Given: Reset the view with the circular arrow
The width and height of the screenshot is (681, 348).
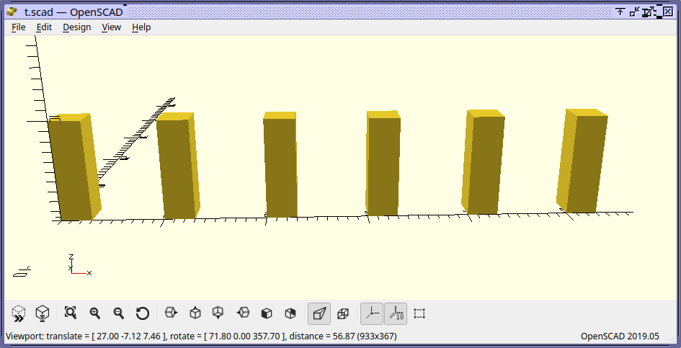Looking at the screenshot, I should 143,313.
